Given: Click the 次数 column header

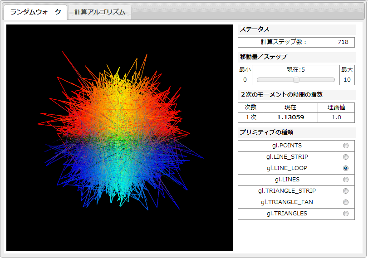Looking at the screenshot, I should pos(250,107).
